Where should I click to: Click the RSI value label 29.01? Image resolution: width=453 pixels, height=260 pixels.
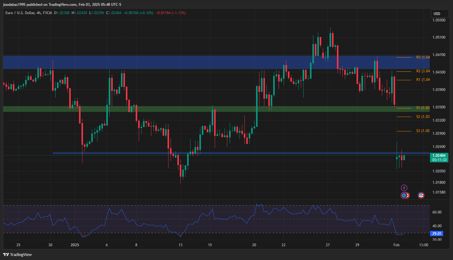coord(437,234)
